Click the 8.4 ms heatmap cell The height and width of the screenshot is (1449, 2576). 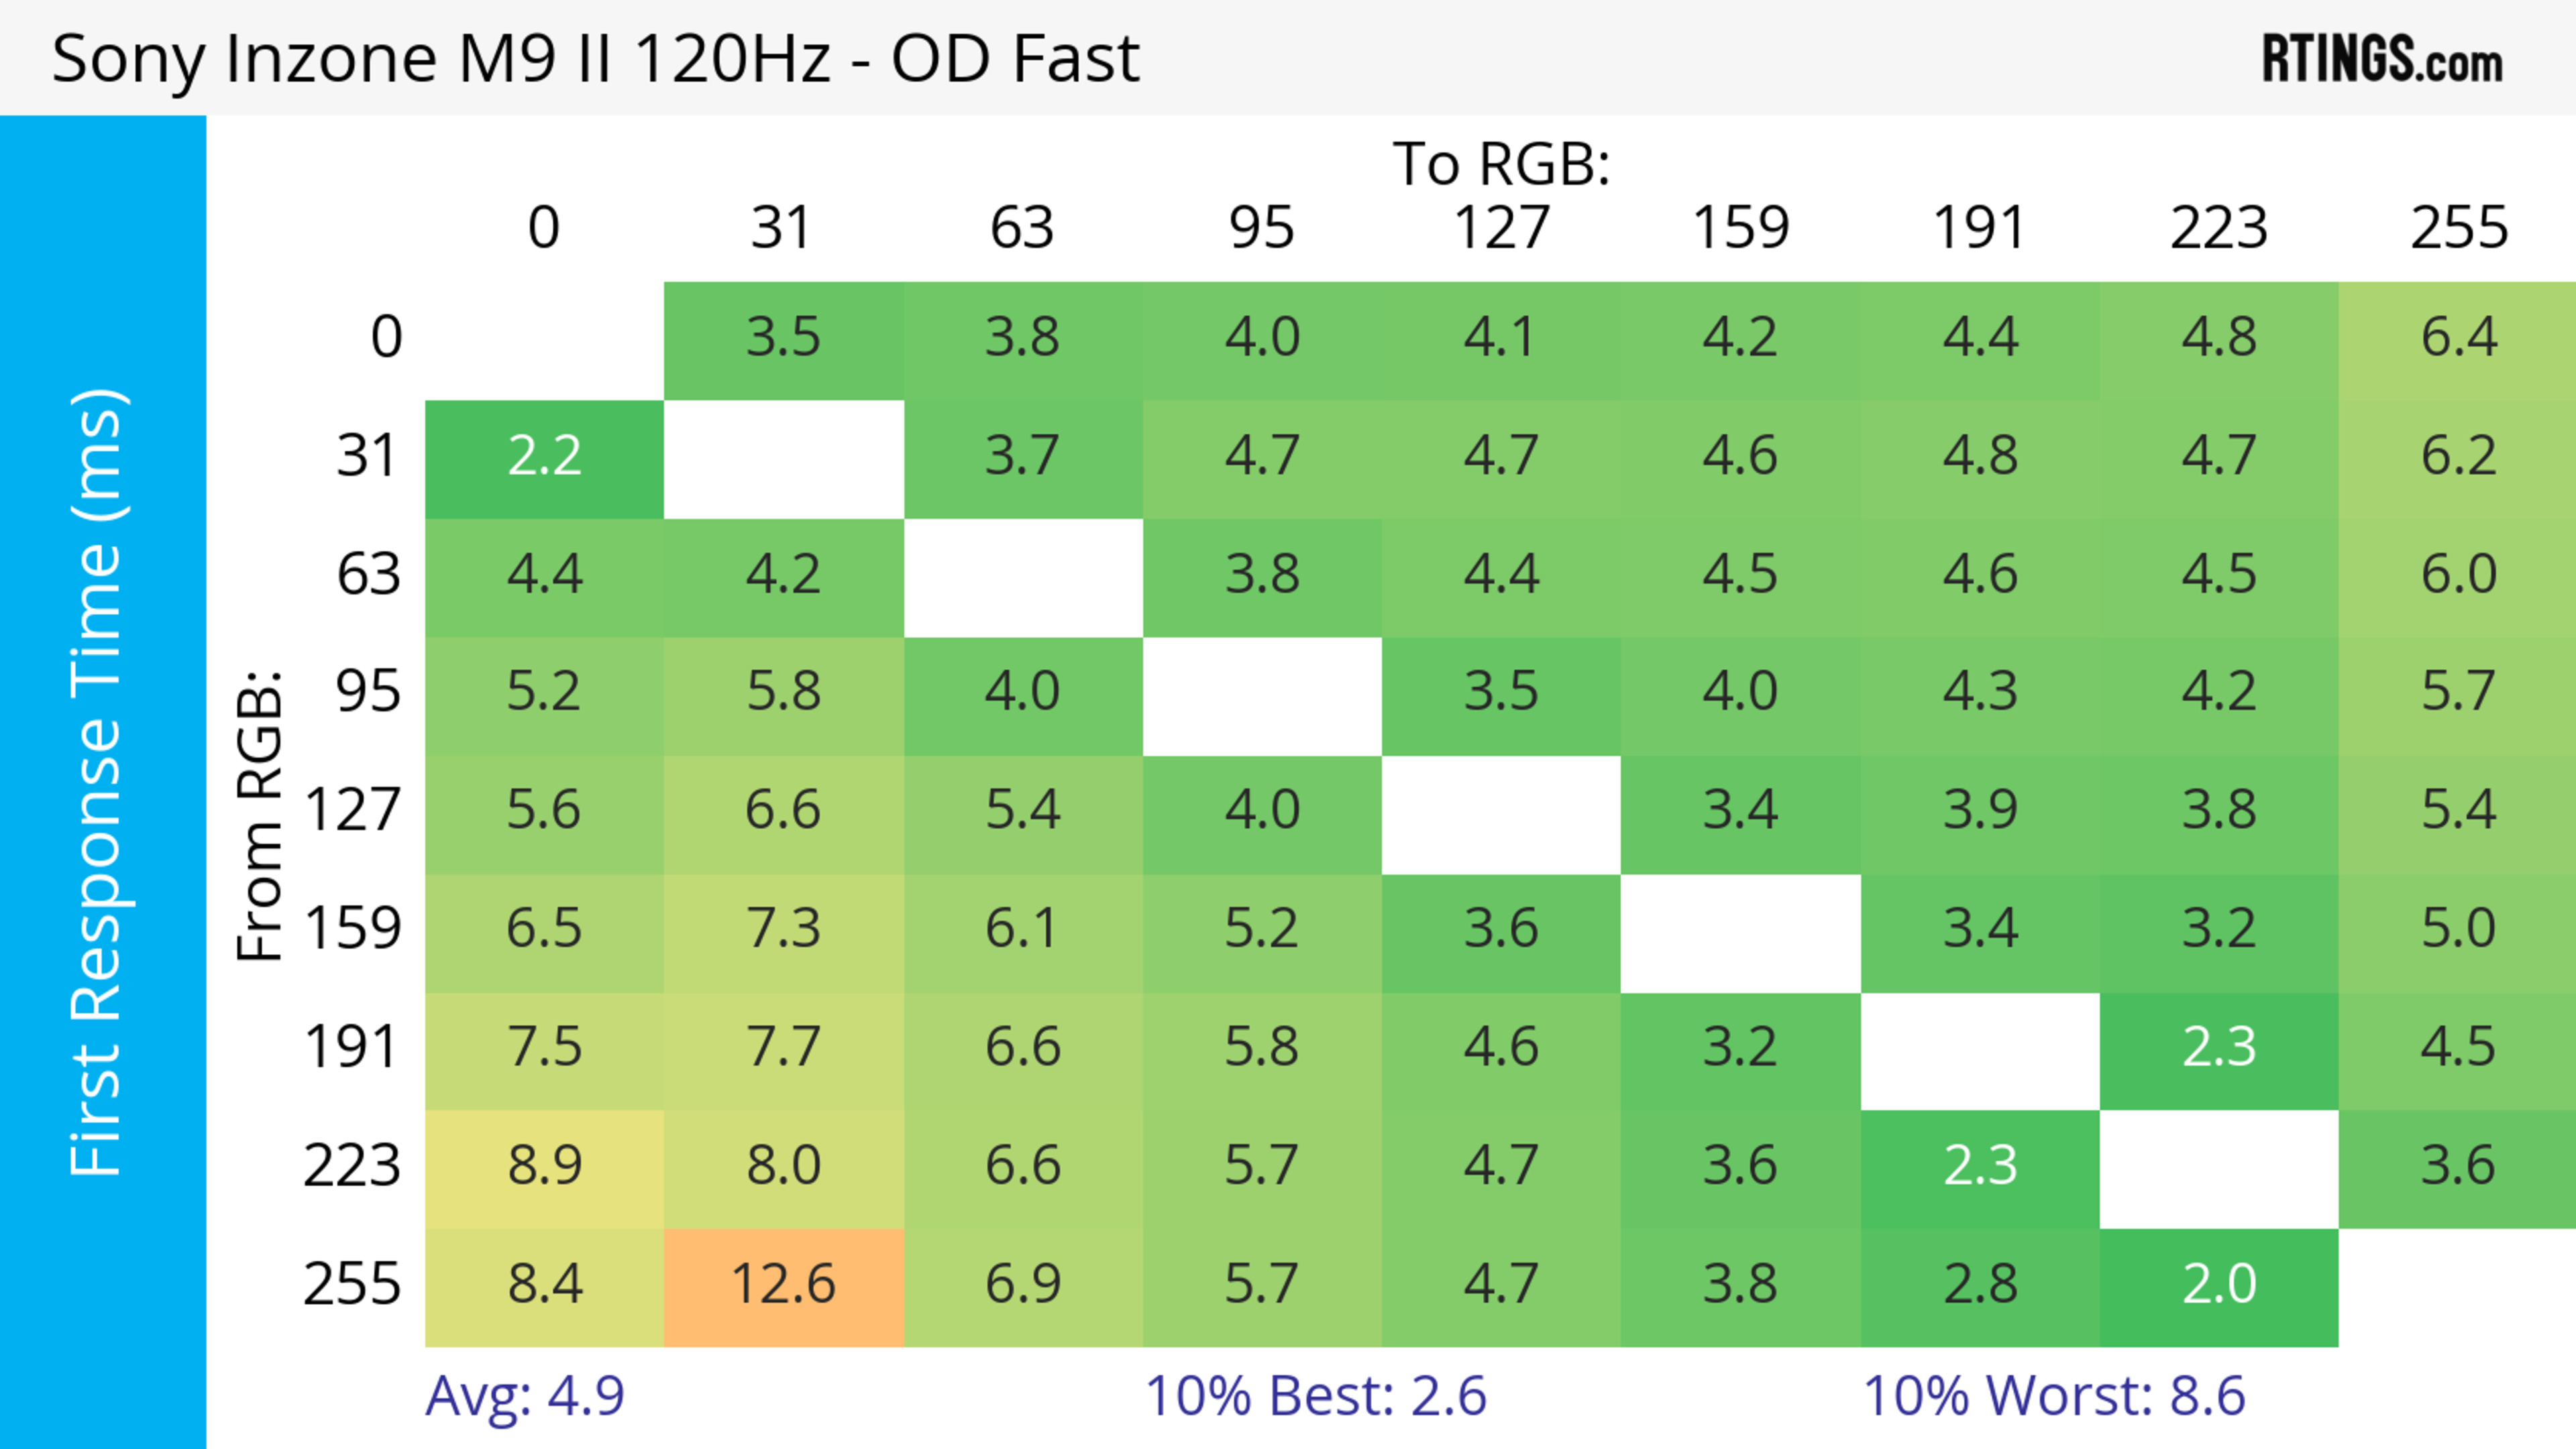[544, 1285]
